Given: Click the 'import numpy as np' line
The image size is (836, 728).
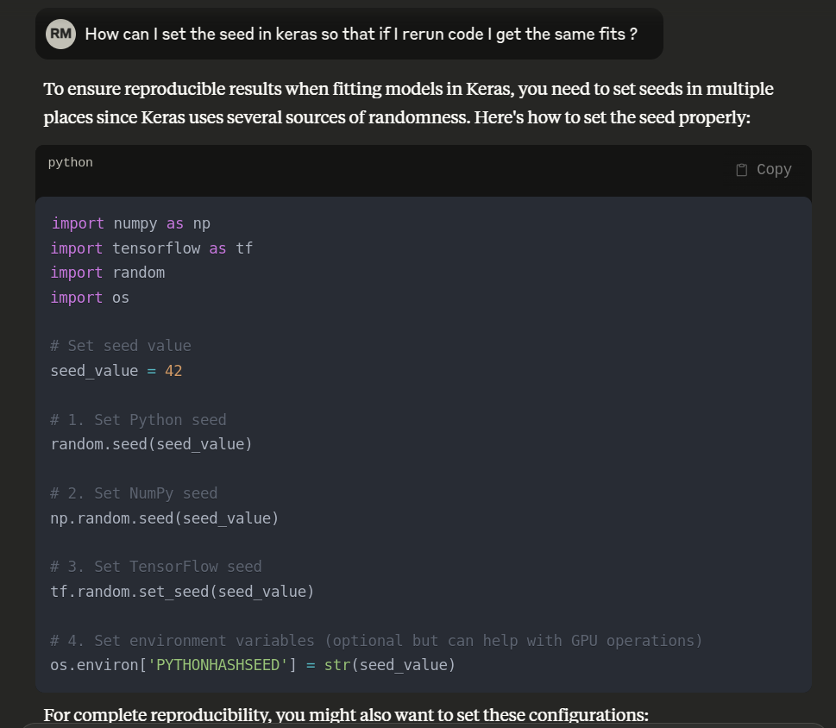Looking at the screenshot, I should [130, 223].
